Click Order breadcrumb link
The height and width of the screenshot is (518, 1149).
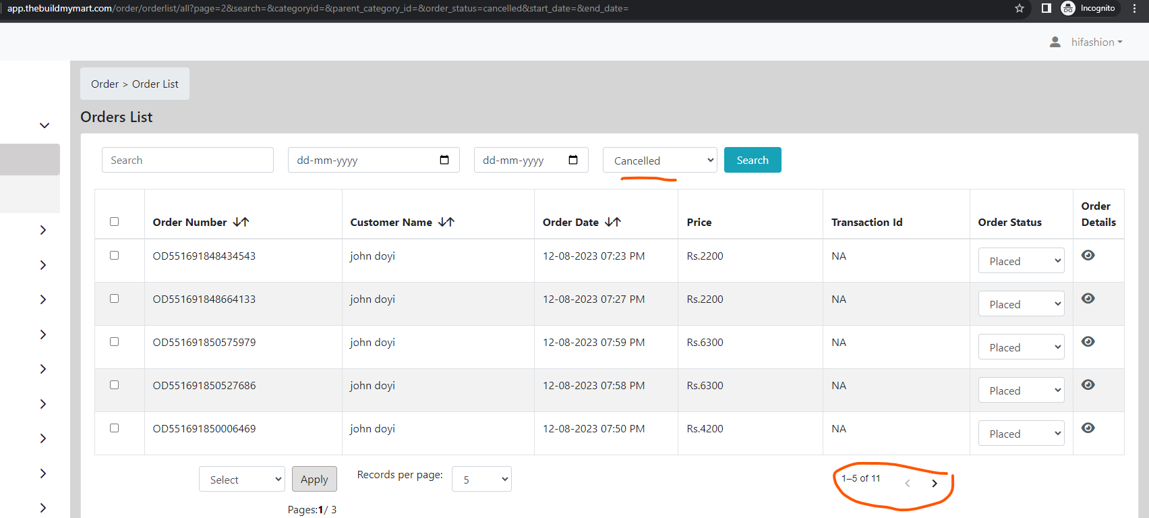click(105, 84)
